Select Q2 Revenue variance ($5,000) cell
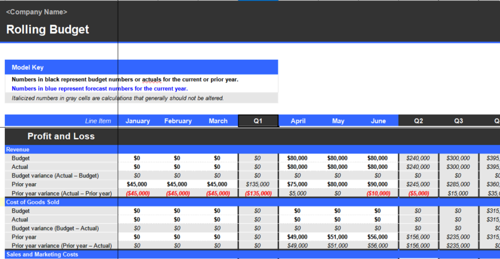Screen dimensions: 500x259 [x=419, y=194]
